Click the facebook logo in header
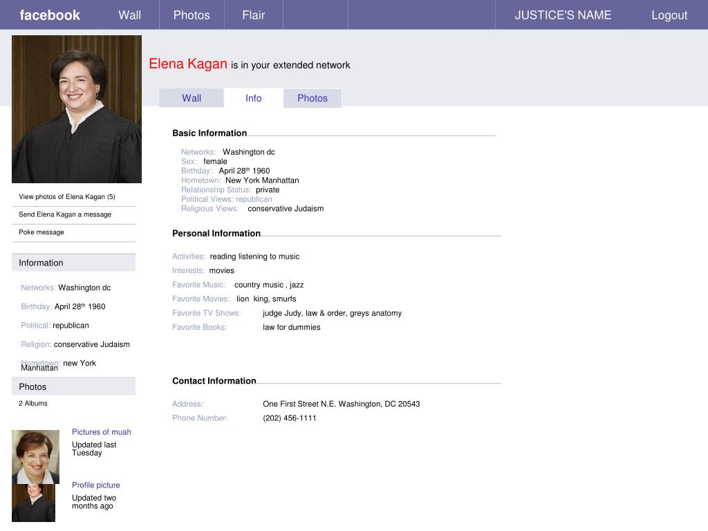This screenshot has width=708, height=531. click(x=50, y=15)
